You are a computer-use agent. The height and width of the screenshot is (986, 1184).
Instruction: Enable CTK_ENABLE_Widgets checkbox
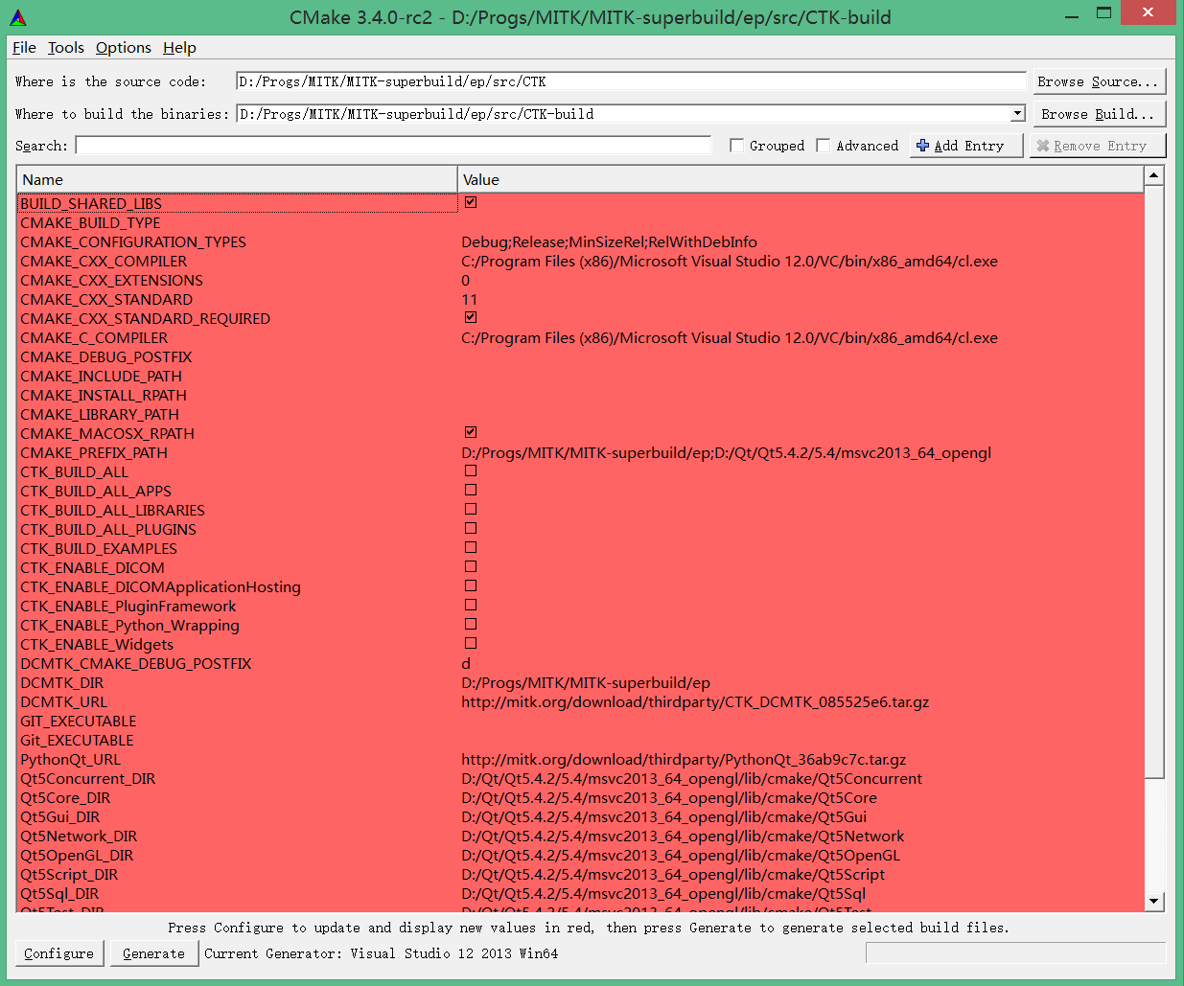(x=471, y=643)
